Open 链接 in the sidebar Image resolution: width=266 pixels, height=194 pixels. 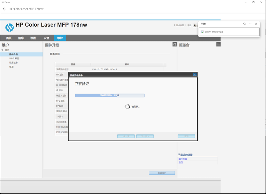coord(11,67)
